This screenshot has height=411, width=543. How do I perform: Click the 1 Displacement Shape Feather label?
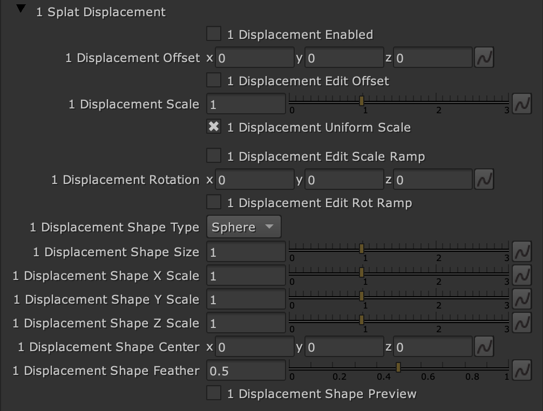coord(106,371)
